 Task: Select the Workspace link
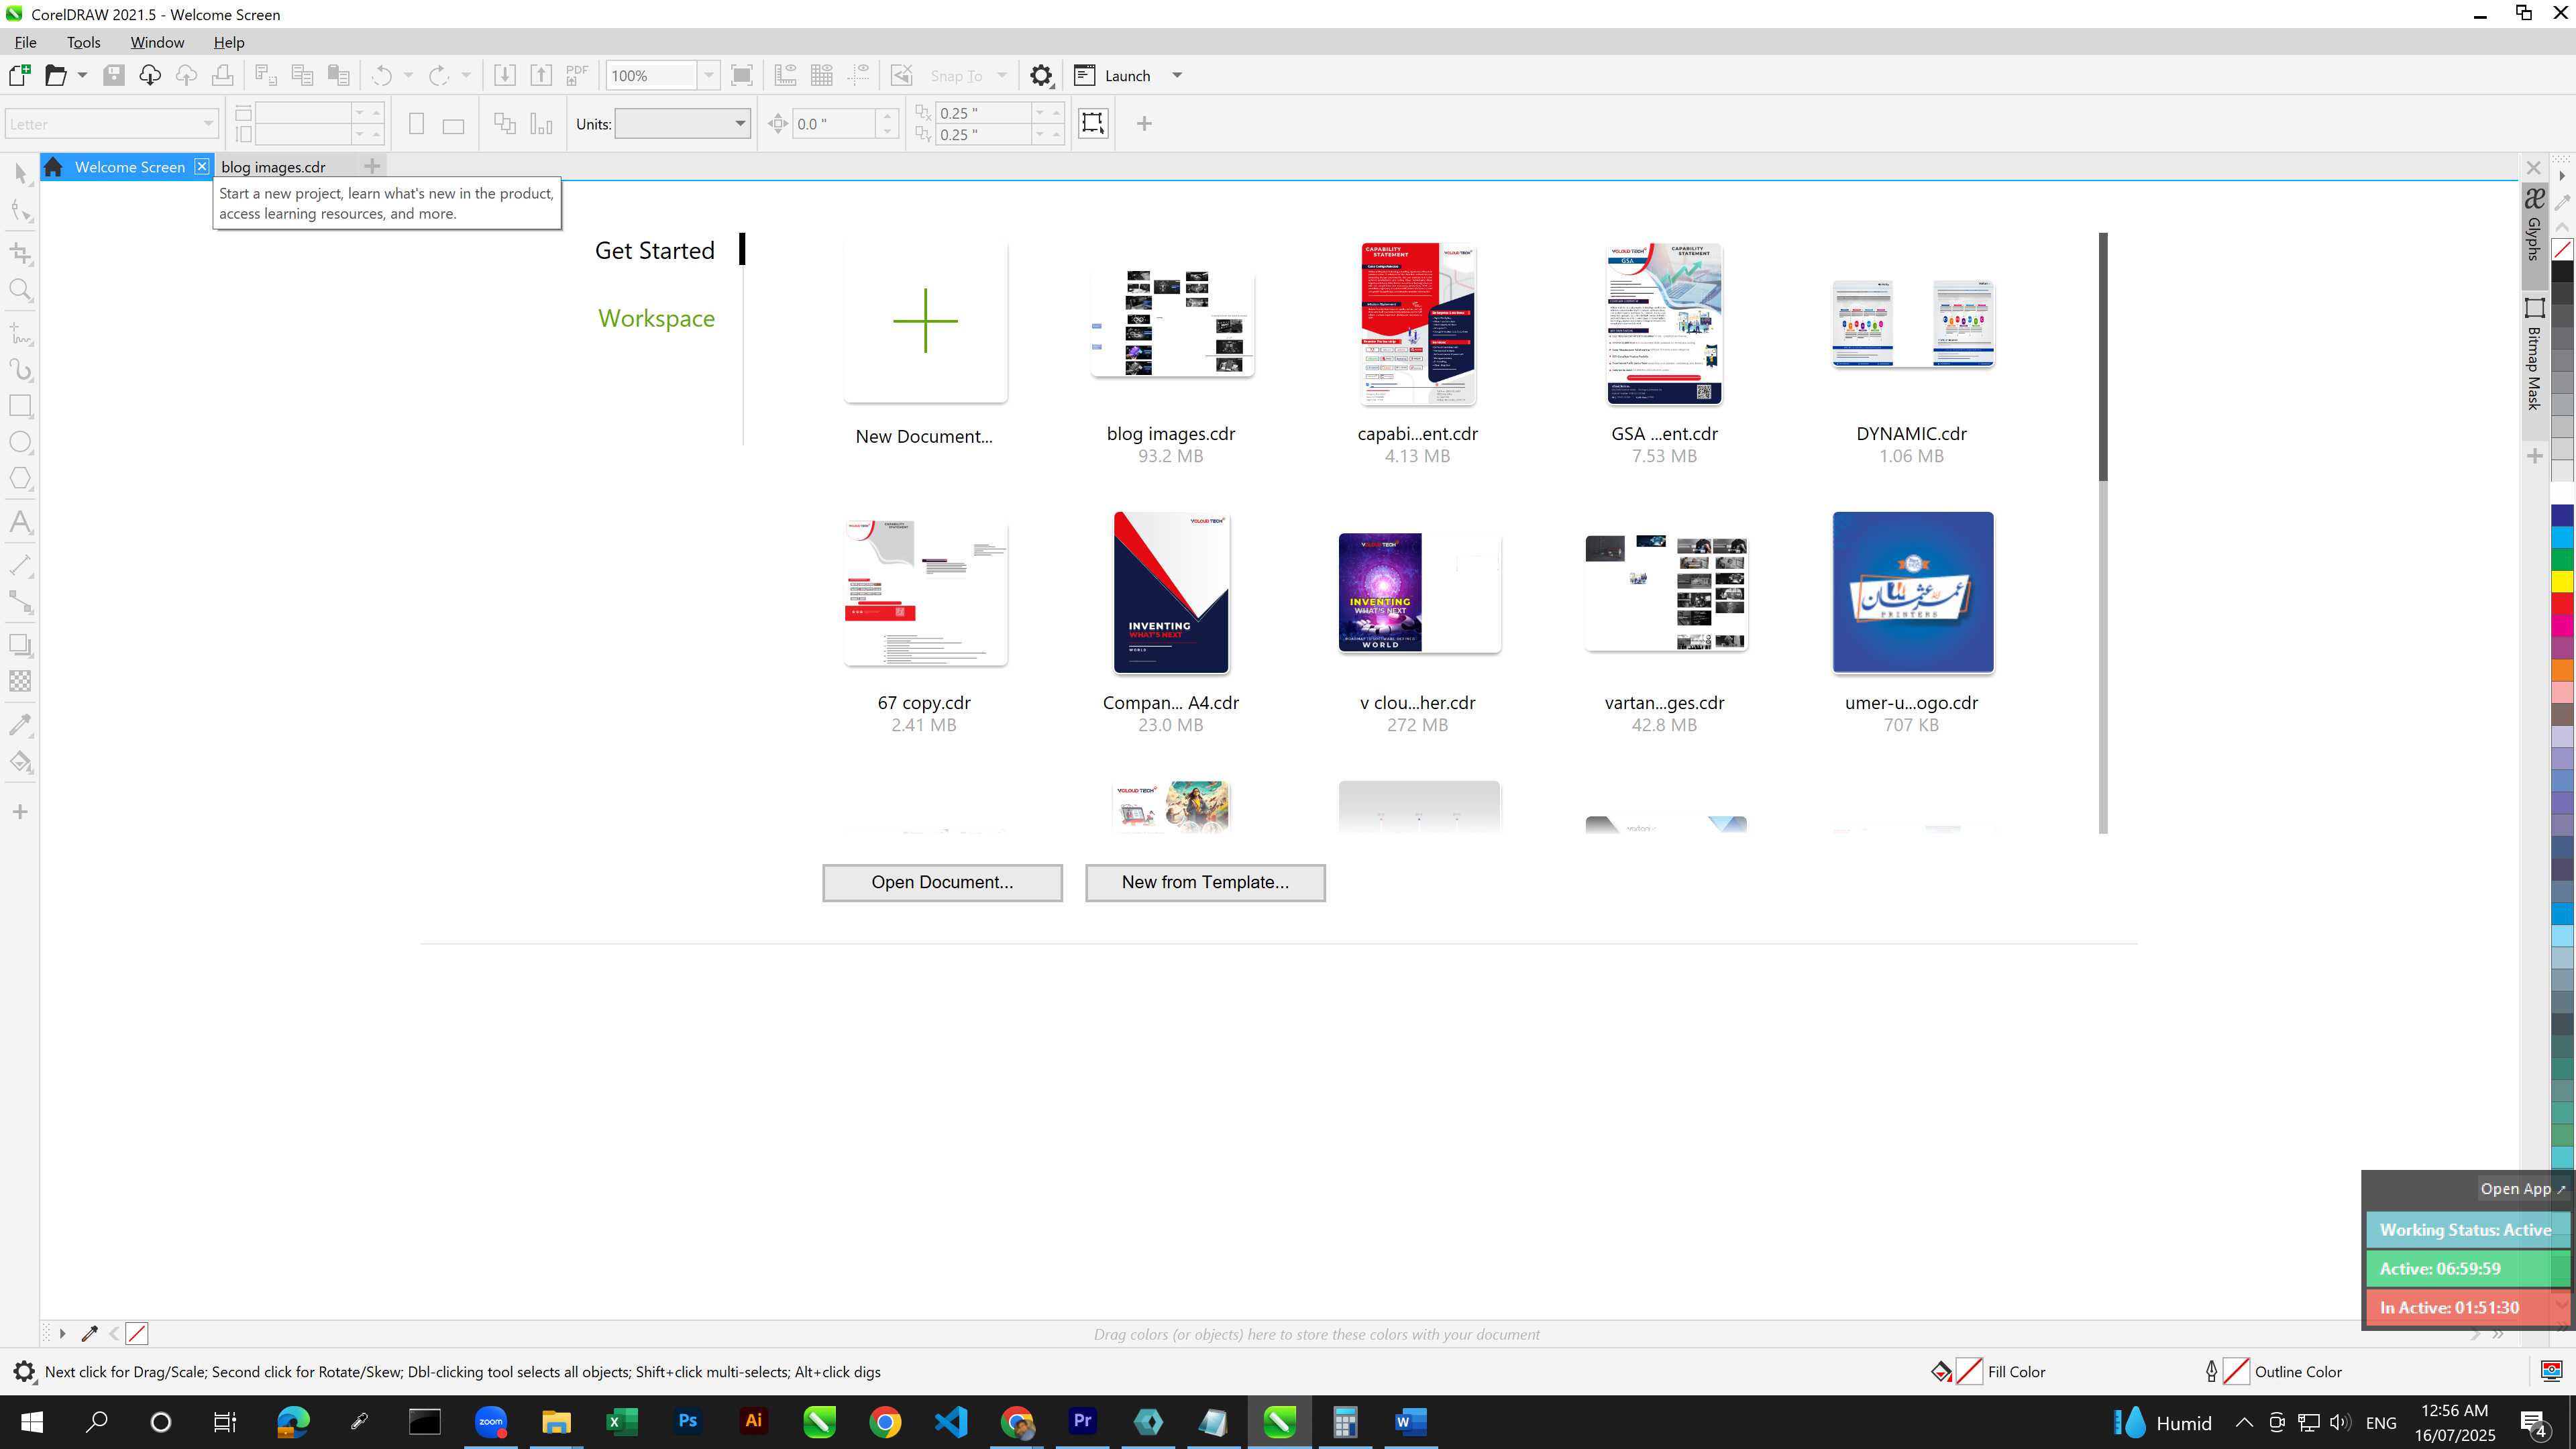[x=656, y=318]
